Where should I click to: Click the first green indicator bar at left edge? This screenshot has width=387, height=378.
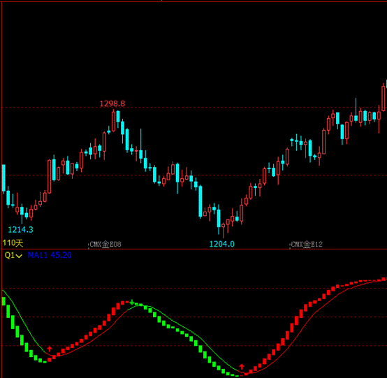[x=3, y=301]
